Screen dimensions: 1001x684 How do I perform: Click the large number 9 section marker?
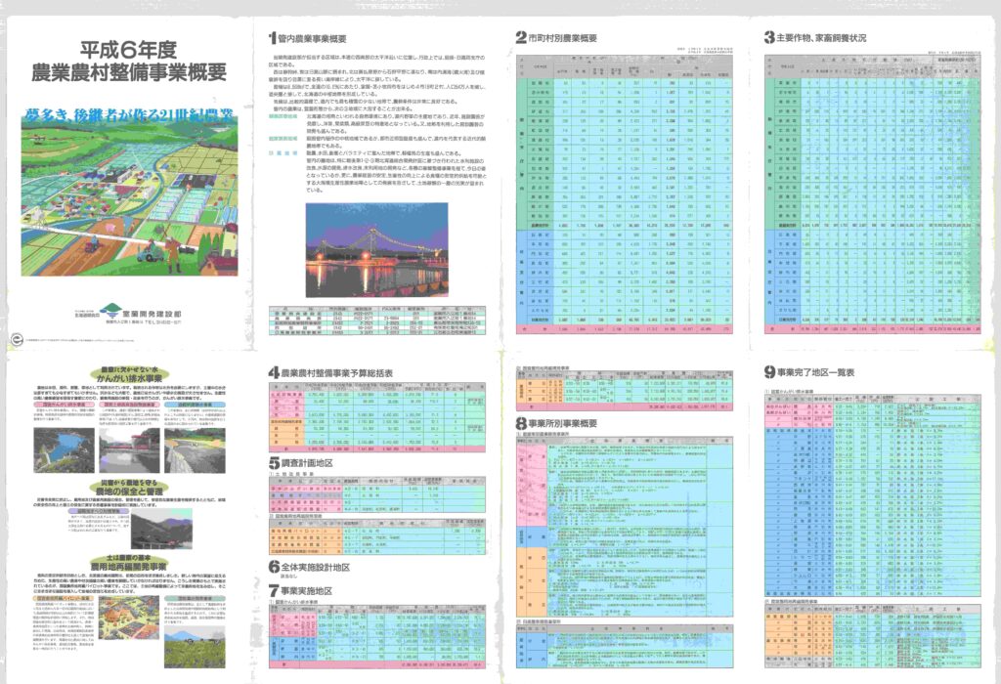[x=769, y=372]
